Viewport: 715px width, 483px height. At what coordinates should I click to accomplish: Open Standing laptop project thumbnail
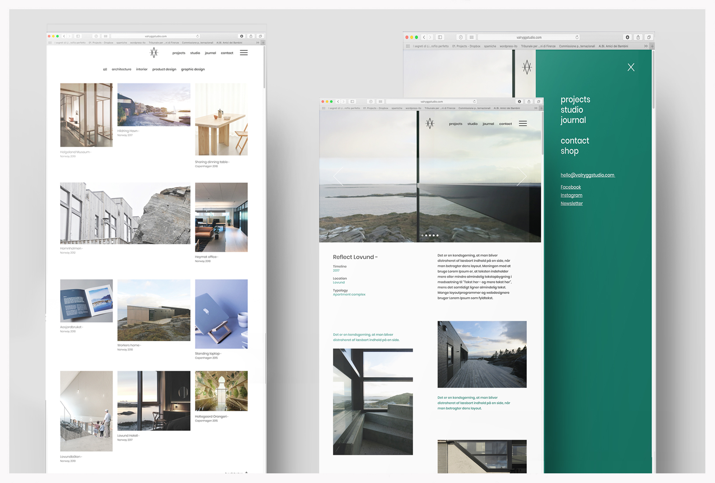tap(221, 314)
